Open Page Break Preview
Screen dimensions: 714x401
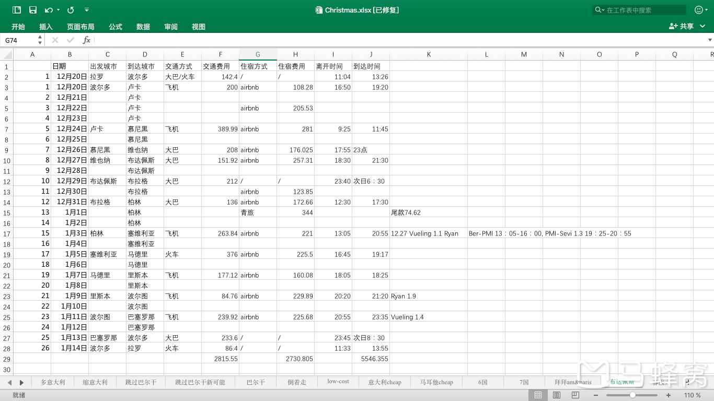pos(575,395)
